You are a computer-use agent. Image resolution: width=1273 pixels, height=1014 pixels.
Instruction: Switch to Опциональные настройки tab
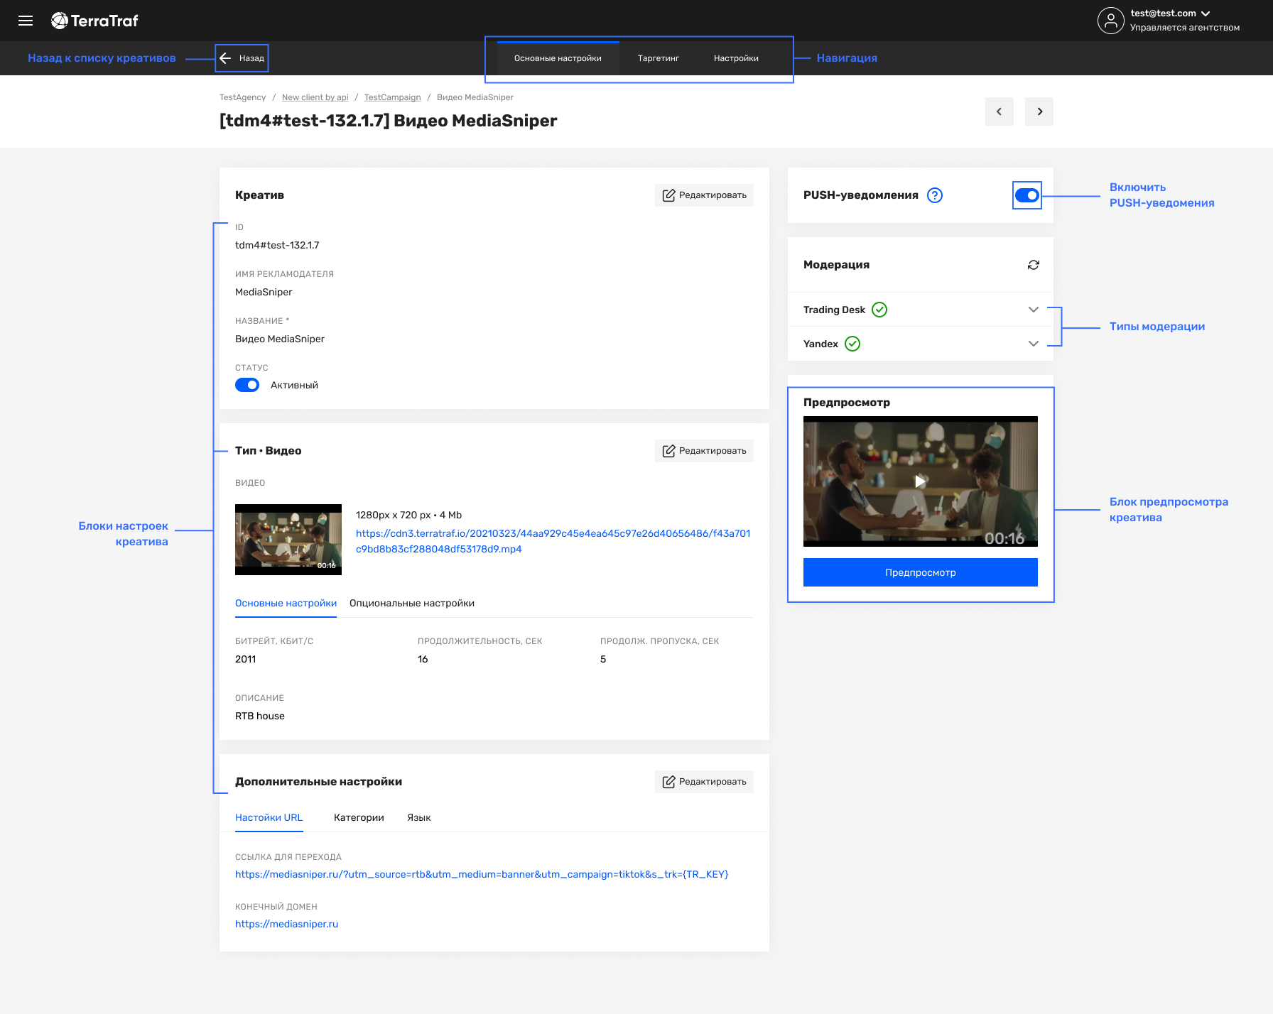coord(412,603)
